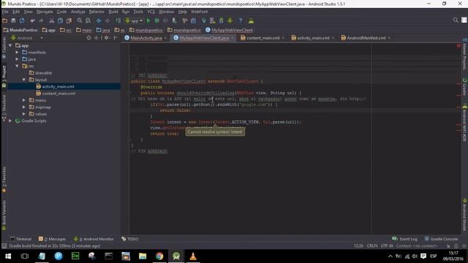This screenshot has height=263, width=468.
Task: Click the Save All toolbar icon
Action: (x=13, y=20)
